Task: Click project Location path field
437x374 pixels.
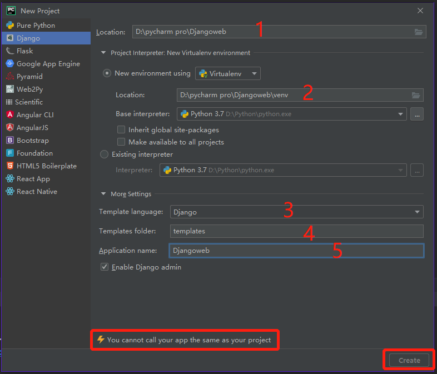Action: [279, 32]
